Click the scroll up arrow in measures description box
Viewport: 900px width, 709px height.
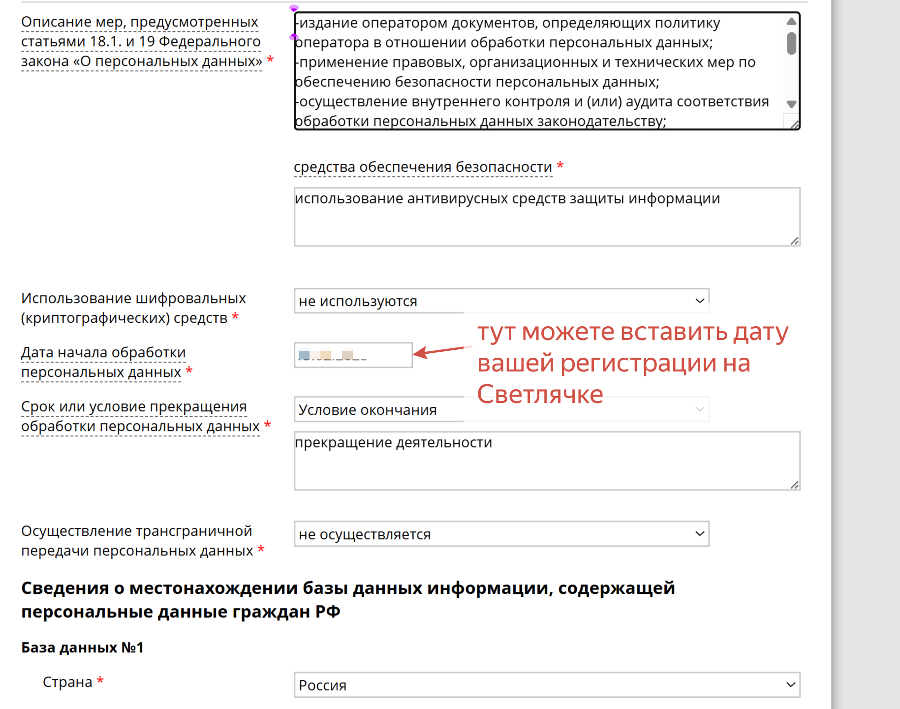(791, 21)
